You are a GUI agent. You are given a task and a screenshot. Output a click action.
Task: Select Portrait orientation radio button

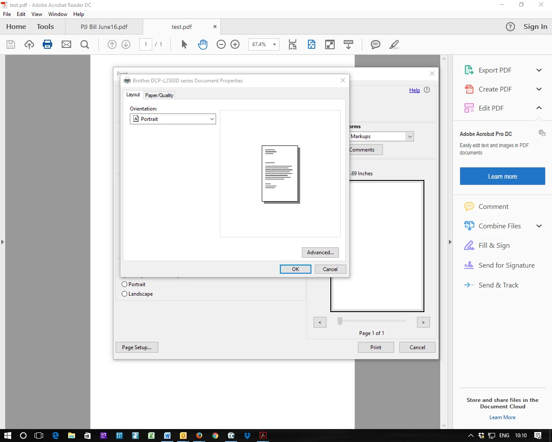[x=125, y=284]
